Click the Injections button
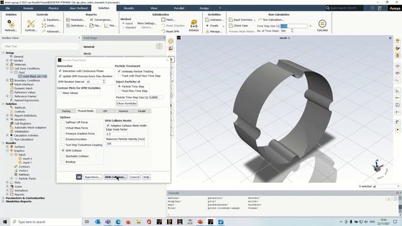 (92, 177)
